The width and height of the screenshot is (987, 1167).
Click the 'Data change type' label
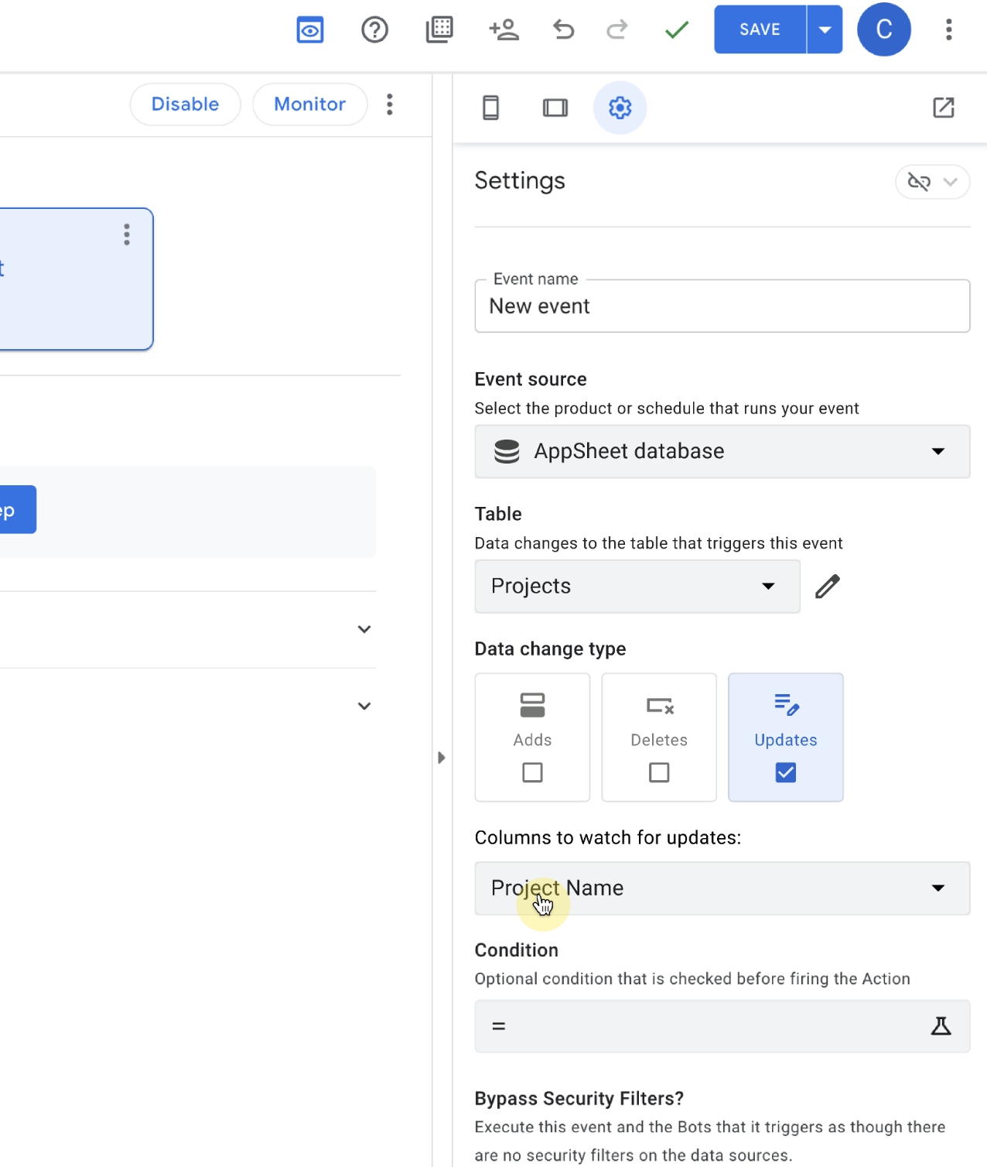point(551,649)
